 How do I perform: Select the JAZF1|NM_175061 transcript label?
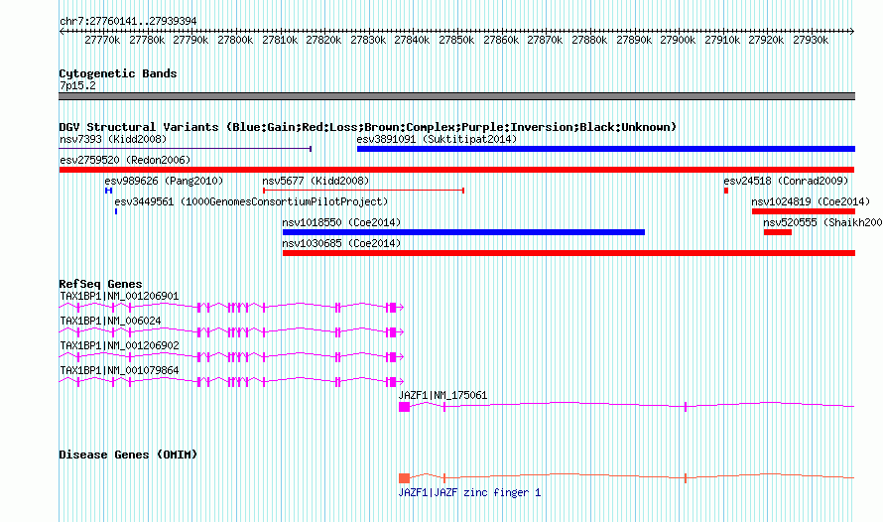click(442, 396)
